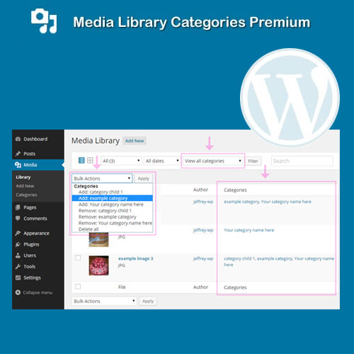Screen dimensions: 354x354
Task: Click the Comments bubble icon
Action: point(18,218)
